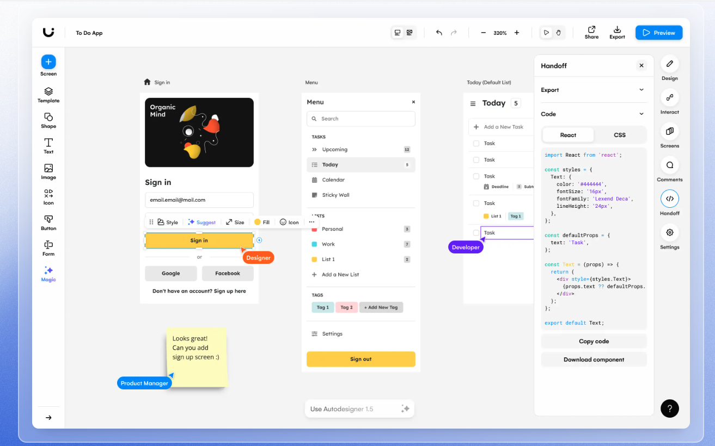
Task: Open the Handoff panel icon
Action: (x=670, y=199)
